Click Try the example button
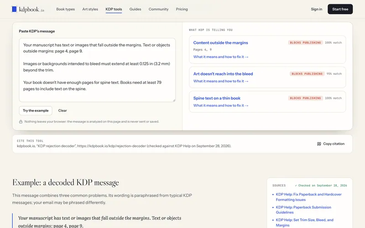 pyautogui.click(x=36, y=110)
